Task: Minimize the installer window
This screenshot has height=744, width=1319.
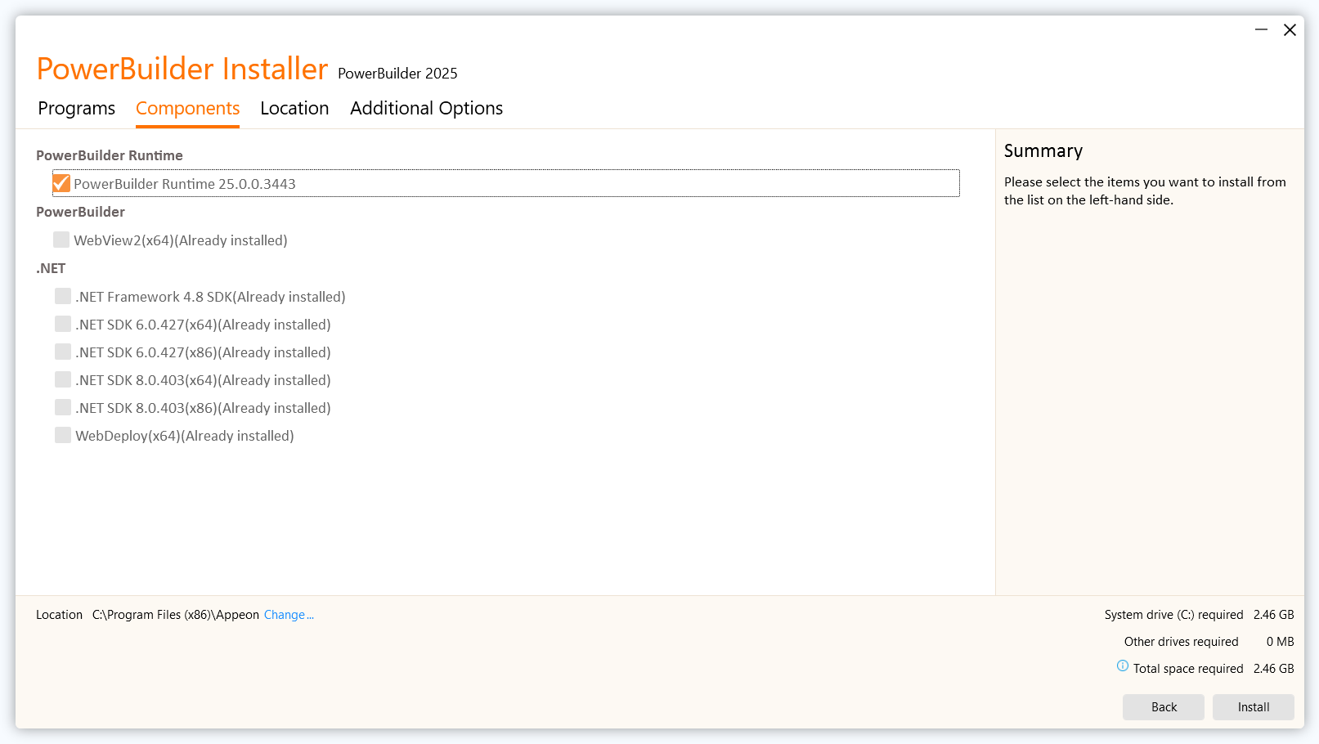Action: (1261, 30)
